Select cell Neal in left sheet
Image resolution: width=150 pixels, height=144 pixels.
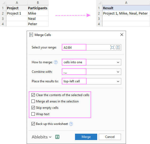click(38, 19)
